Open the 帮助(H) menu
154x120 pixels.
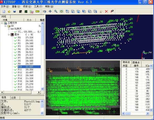point(49,7)
